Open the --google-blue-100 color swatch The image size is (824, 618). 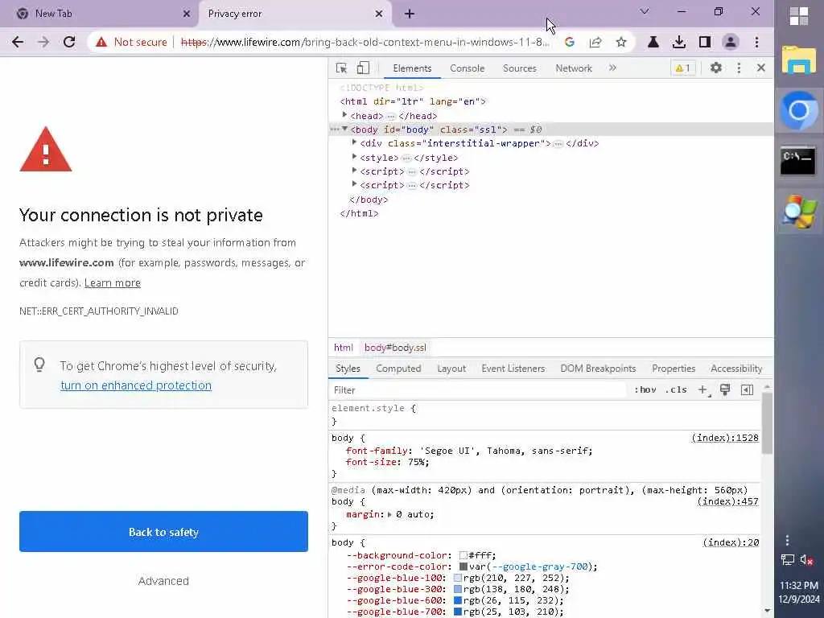click(458, 578)
